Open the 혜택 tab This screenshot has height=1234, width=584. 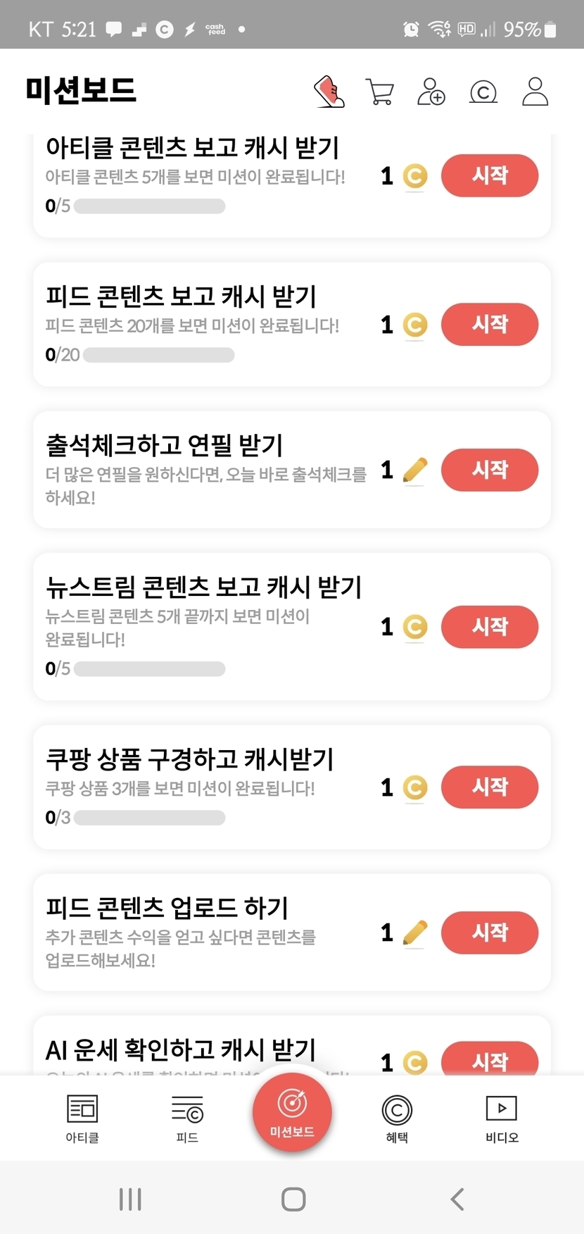pos(397,1118)
